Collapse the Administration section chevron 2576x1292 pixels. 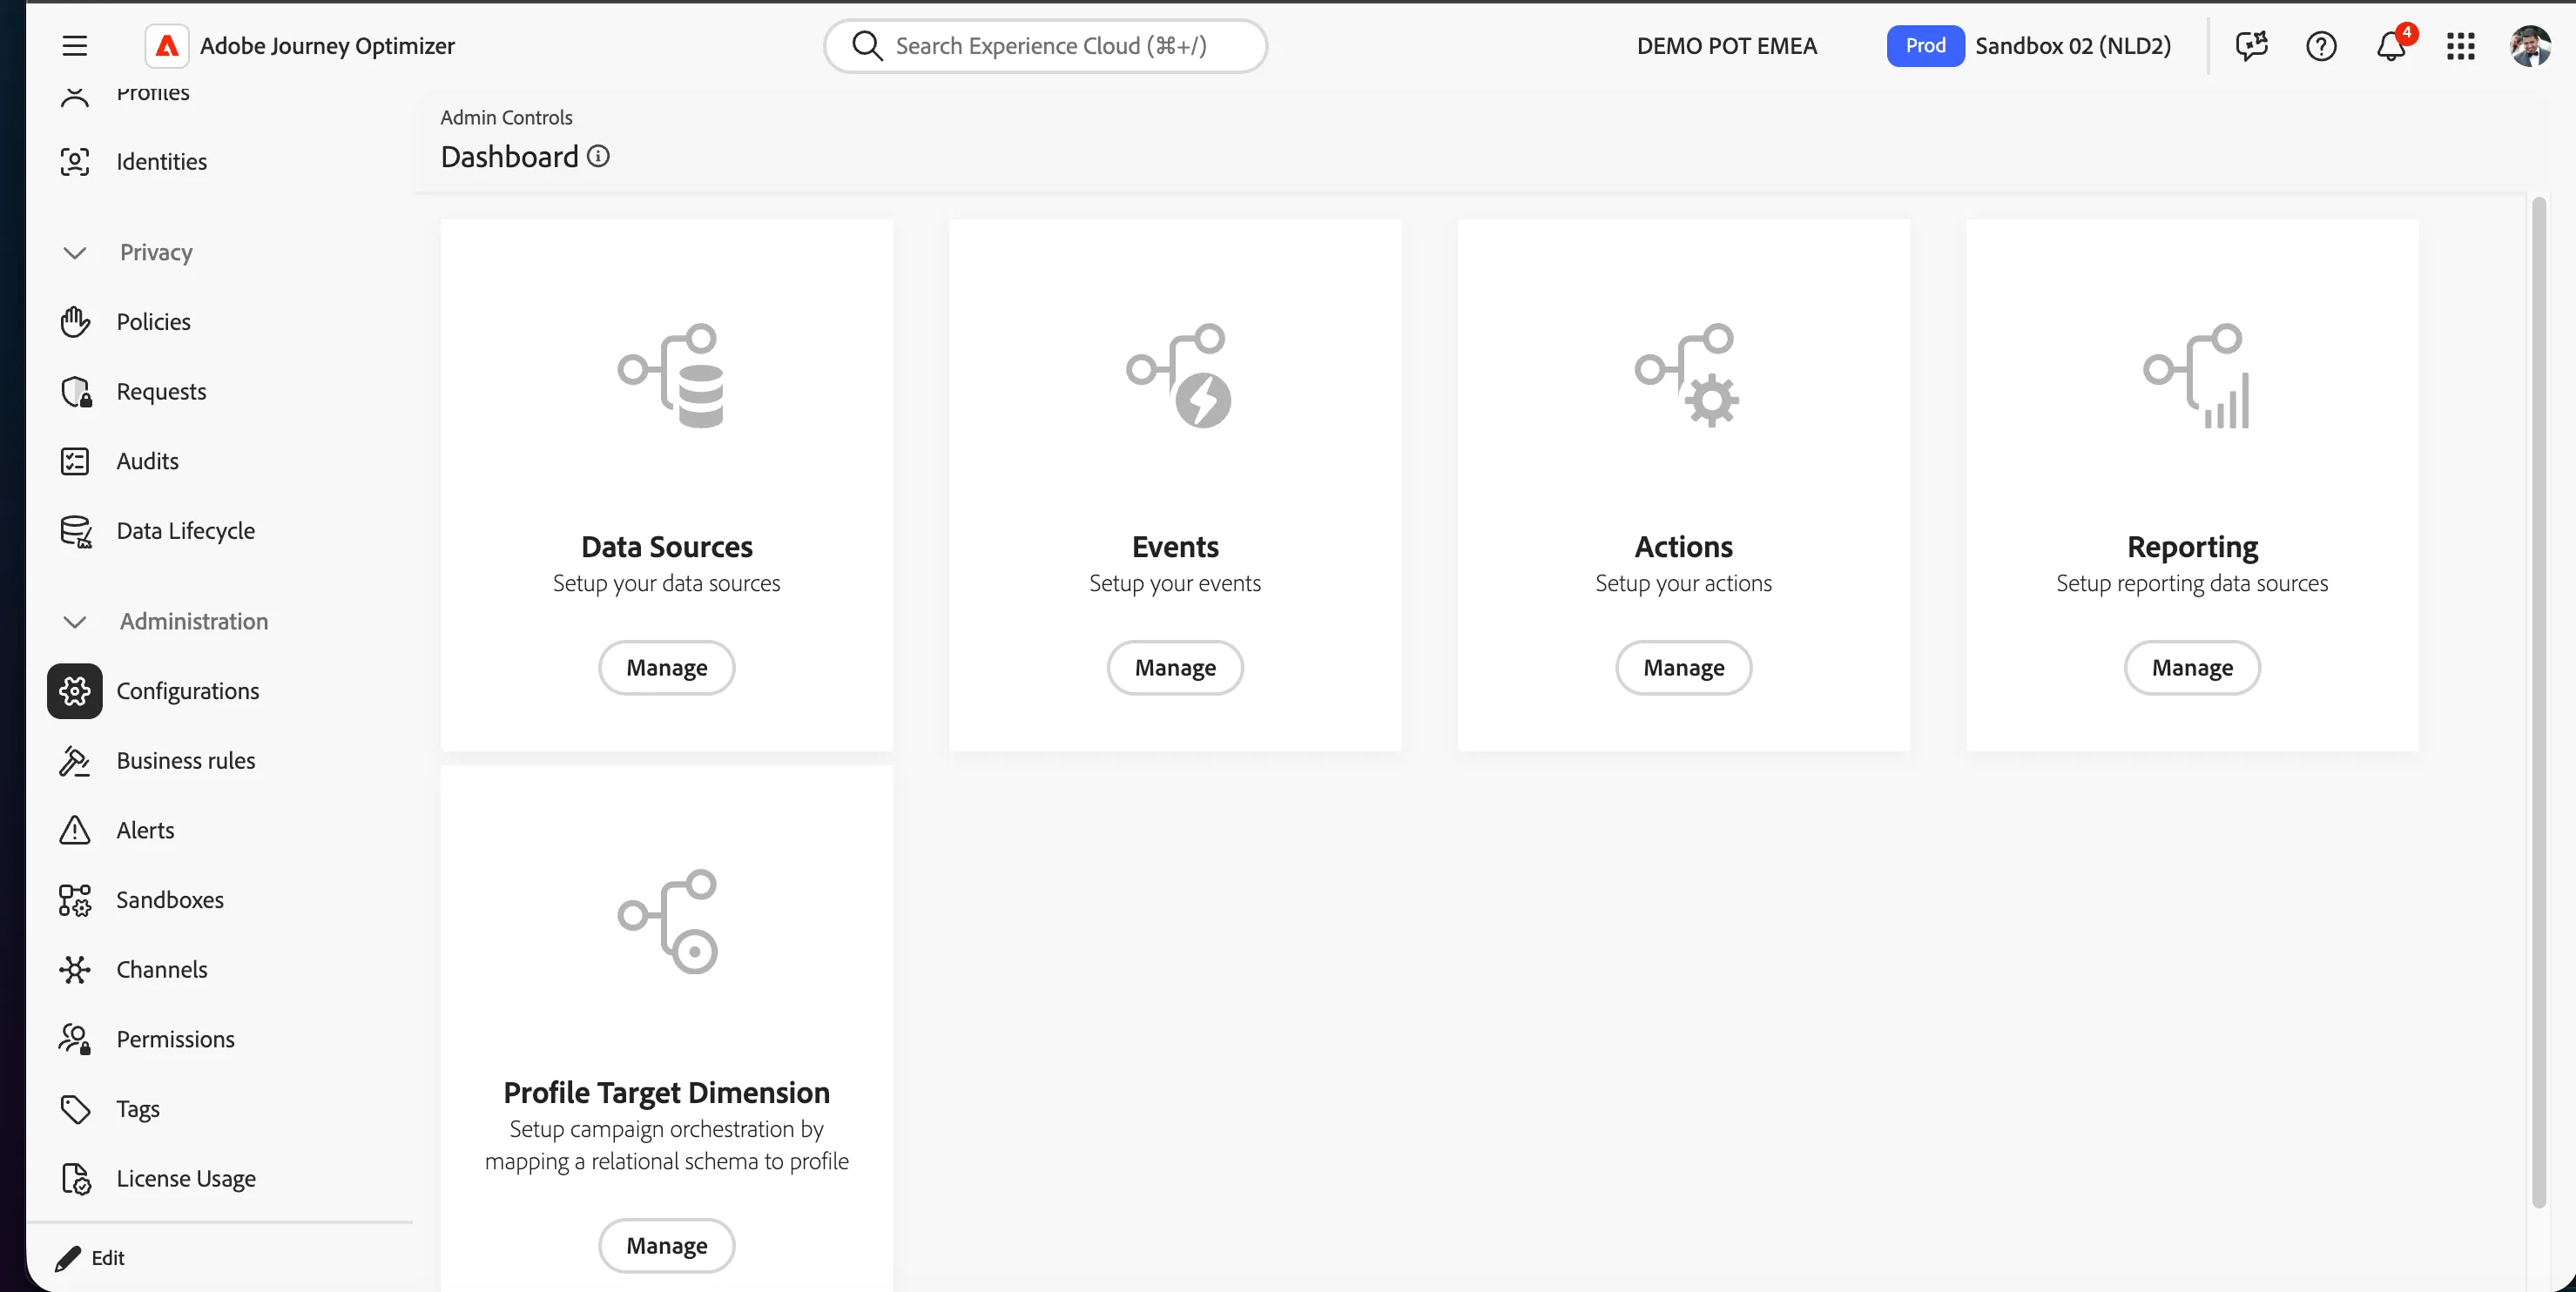pos(75,622)
